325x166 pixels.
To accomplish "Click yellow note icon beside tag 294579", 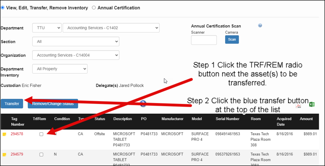I will 5,155.
